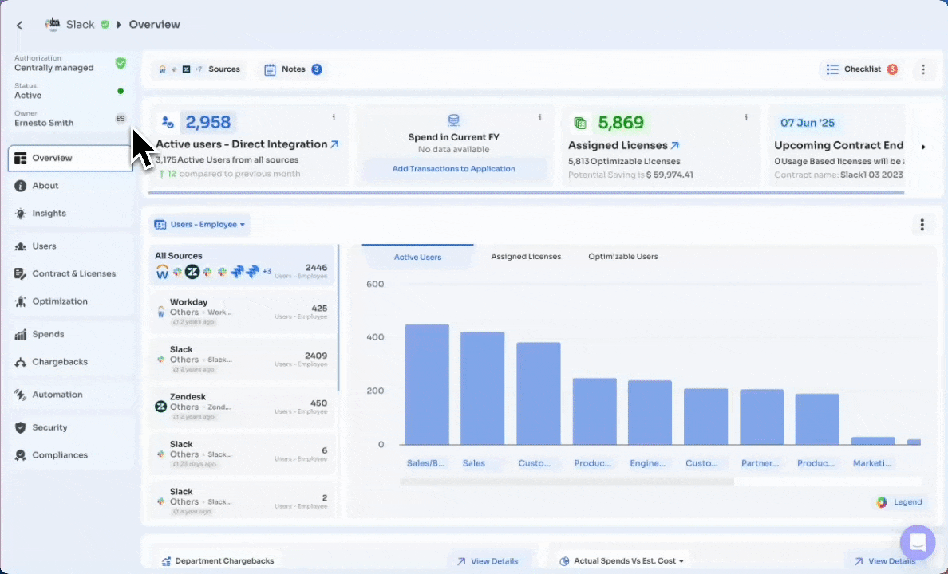948x574 pixels.
Task: Click the sources list vertical scrollbar
Action: point(338,317)
